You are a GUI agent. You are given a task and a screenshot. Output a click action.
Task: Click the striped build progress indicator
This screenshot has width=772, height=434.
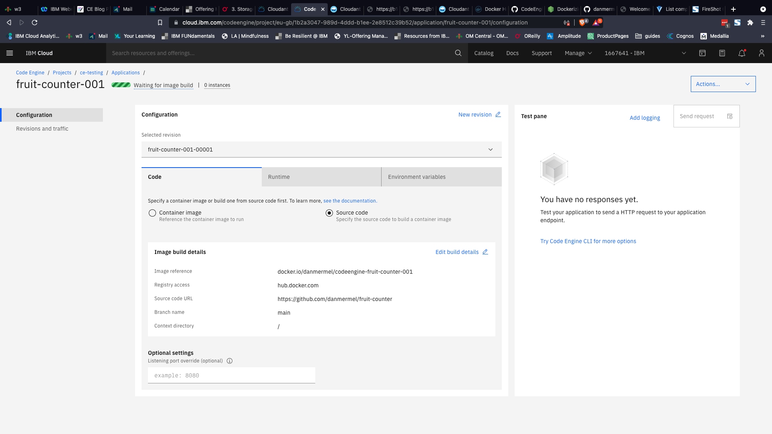click(121, 85)
